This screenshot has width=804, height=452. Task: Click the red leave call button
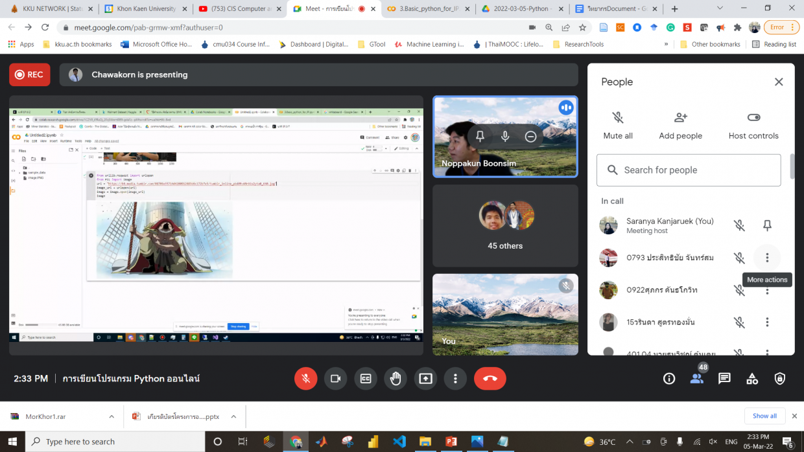[x=490, y=379]
